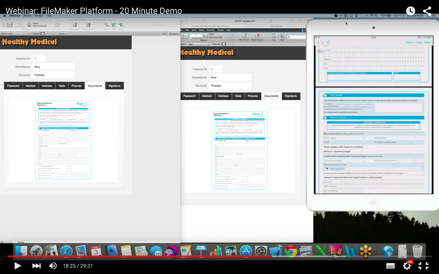Click New Record icon in left FileMaker window

(x=75, y=25)
